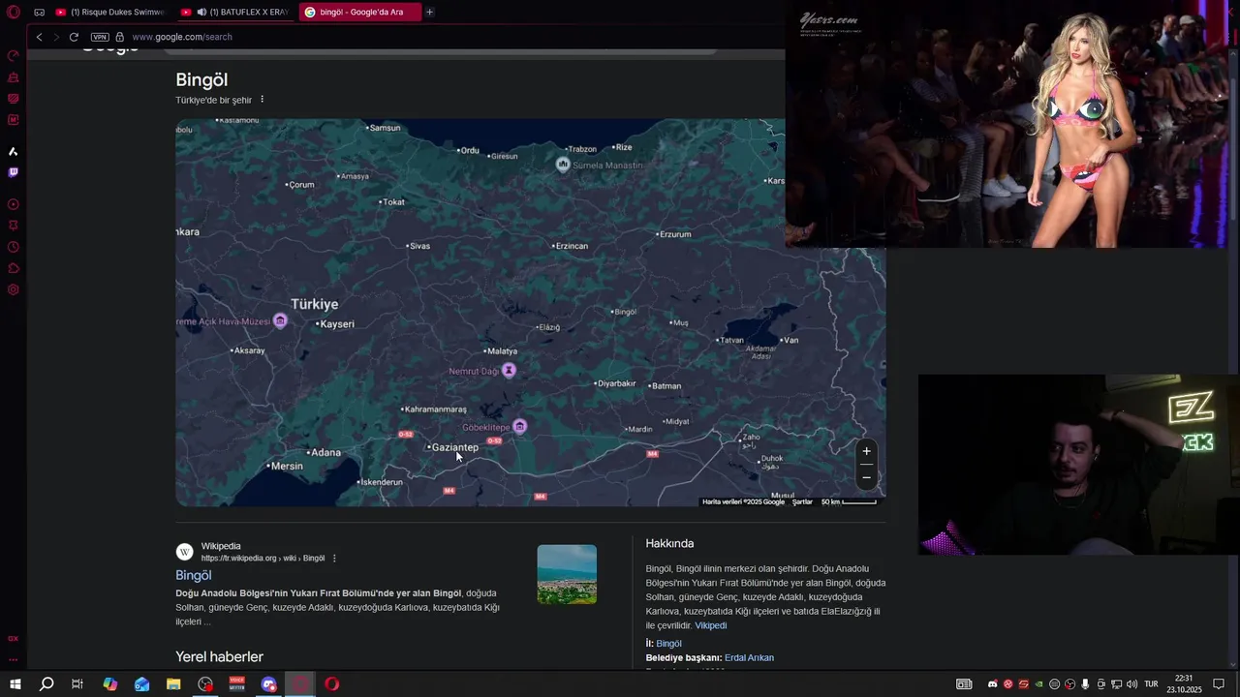View site security lock icon
1240x697 pixels.
pyautogui.click(x=120, y=37)
